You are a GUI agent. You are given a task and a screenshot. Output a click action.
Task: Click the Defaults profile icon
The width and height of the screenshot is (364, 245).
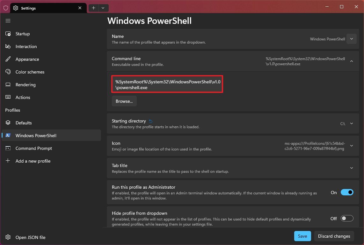click(8, 123)
